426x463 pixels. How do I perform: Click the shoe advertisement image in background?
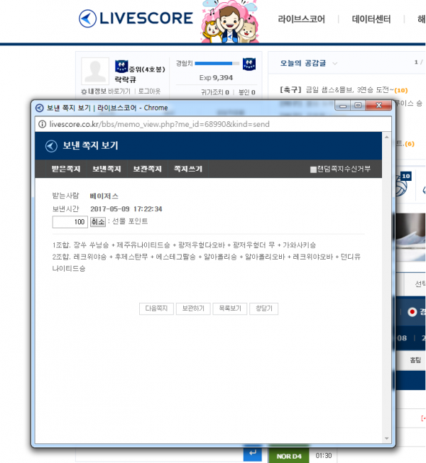411,237
